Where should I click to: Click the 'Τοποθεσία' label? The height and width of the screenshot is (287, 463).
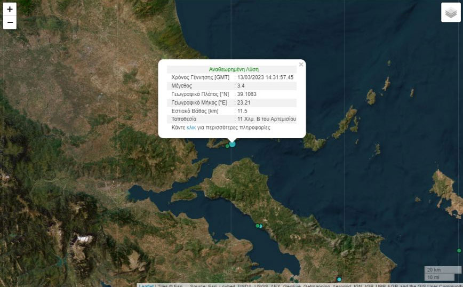pos(183,119)
